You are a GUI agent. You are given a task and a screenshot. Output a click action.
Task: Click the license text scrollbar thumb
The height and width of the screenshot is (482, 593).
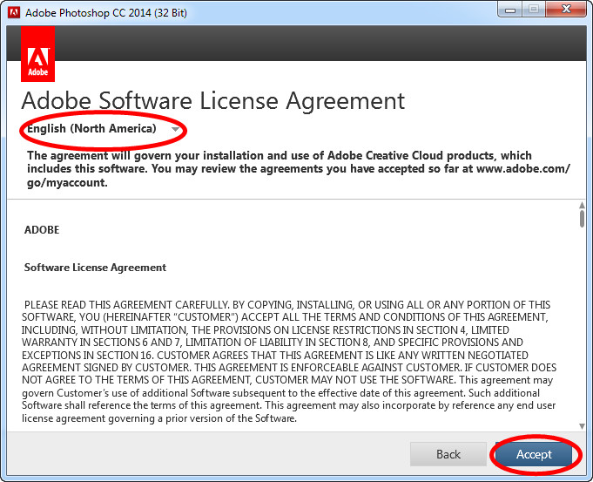582,219
